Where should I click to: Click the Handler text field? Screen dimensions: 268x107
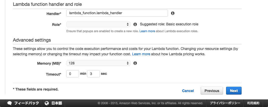pyautogui.click(x=117, y=13)
